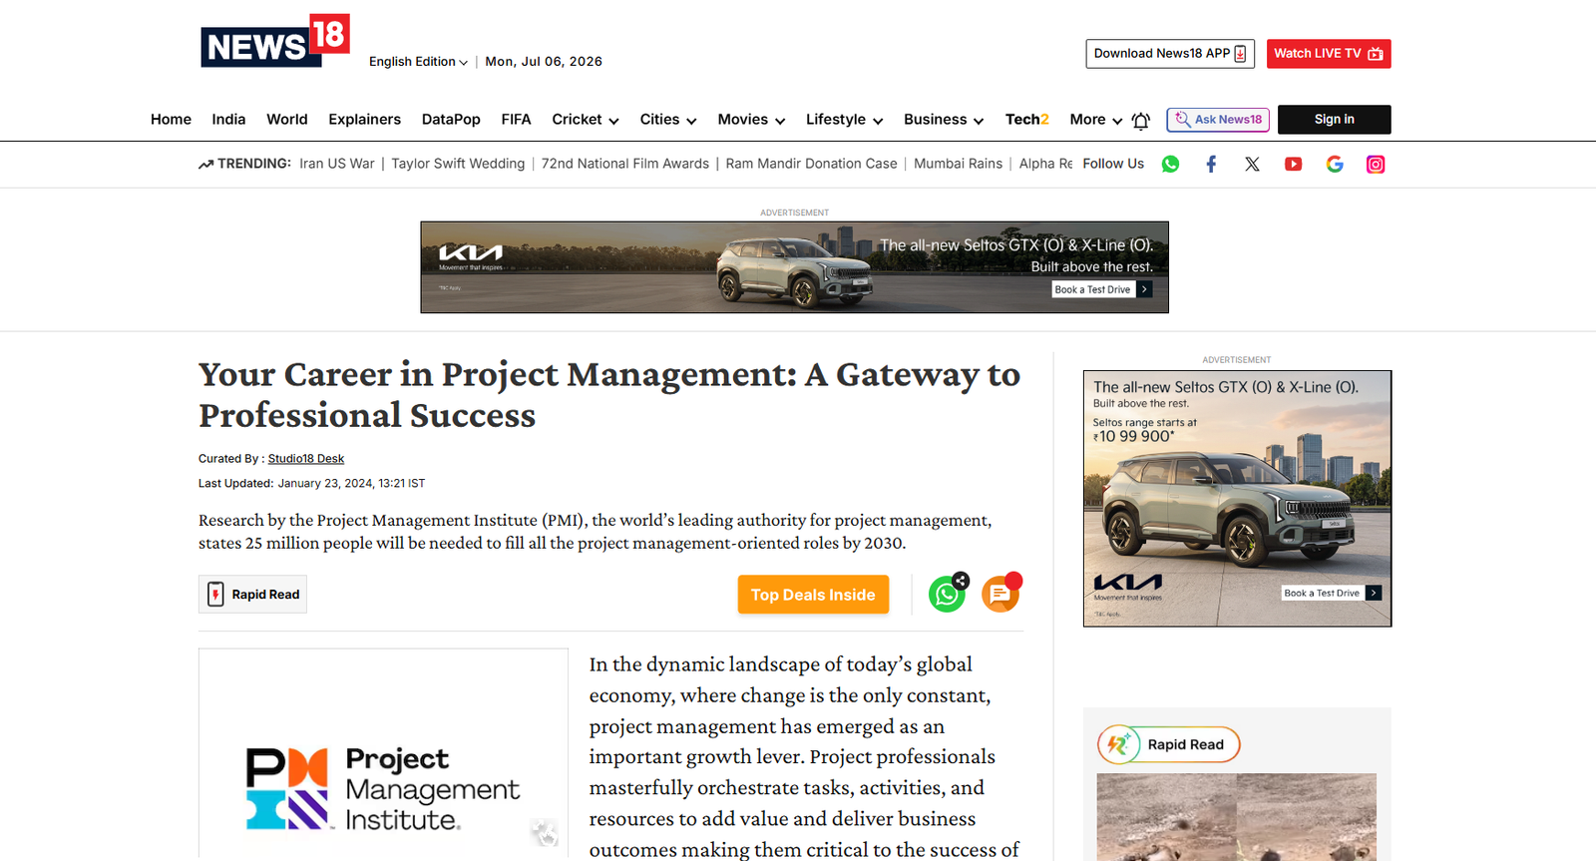Click the article headline text
The image size is (1596, 861).
(609, 394)
